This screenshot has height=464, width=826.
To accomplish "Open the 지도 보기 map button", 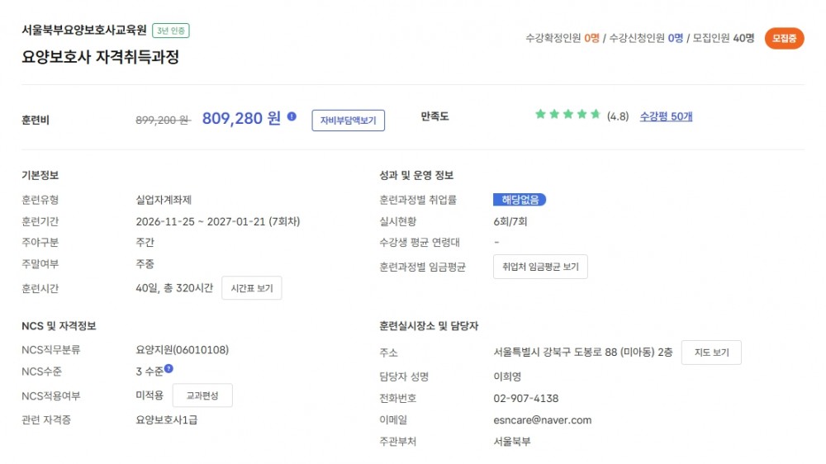I will pyautogui.click(x=711, y=353).
